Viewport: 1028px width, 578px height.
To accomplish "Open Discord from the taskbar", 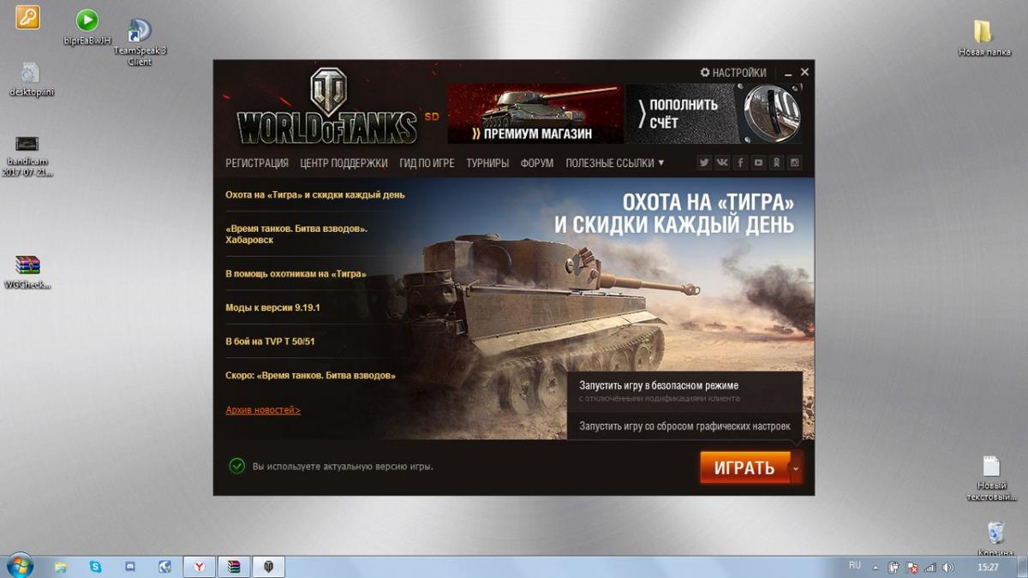I will point(130,567).
